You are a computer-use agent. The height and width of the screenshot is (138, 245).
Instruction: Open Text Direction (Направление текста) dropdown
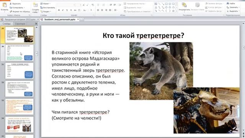[x=135, y=3]
